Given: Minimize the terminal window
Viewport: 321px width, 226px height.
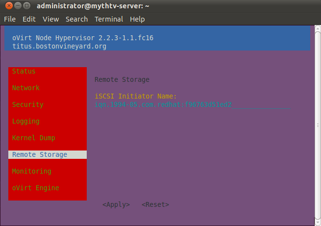Looking at the screenshot, I should 17,6.
